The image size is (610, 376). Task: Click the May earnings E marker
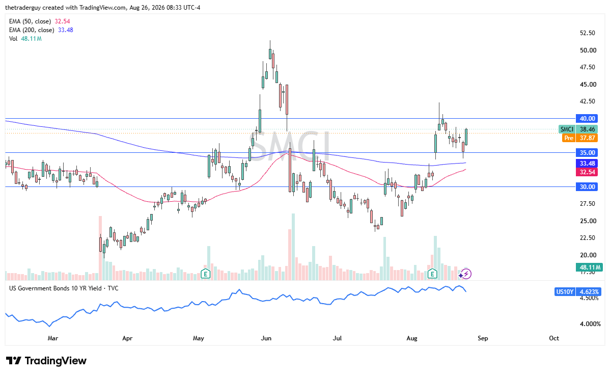tap(205, 274)
